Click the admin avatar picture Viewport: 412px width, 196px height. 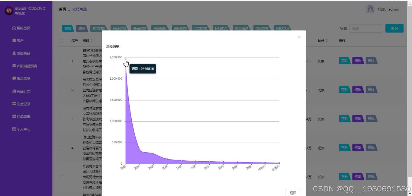[370, 9]
